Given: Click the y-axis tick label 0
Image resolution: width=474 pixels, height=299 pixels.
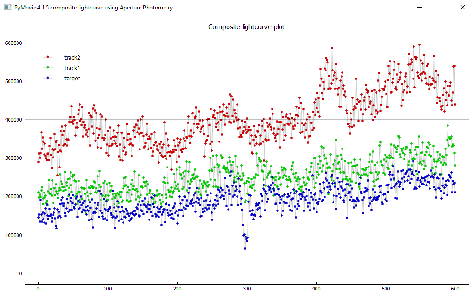Looking at the screenshot, I should click(x=20, y=273).
